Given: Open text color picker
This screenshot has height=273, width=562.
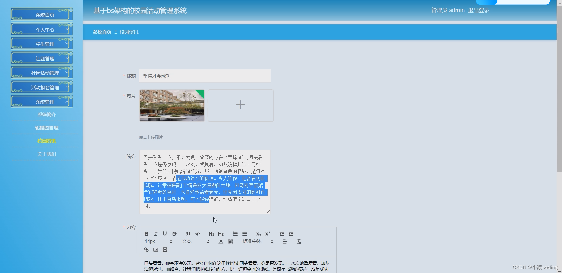Looking at the screenshot, I should [221, 241].
